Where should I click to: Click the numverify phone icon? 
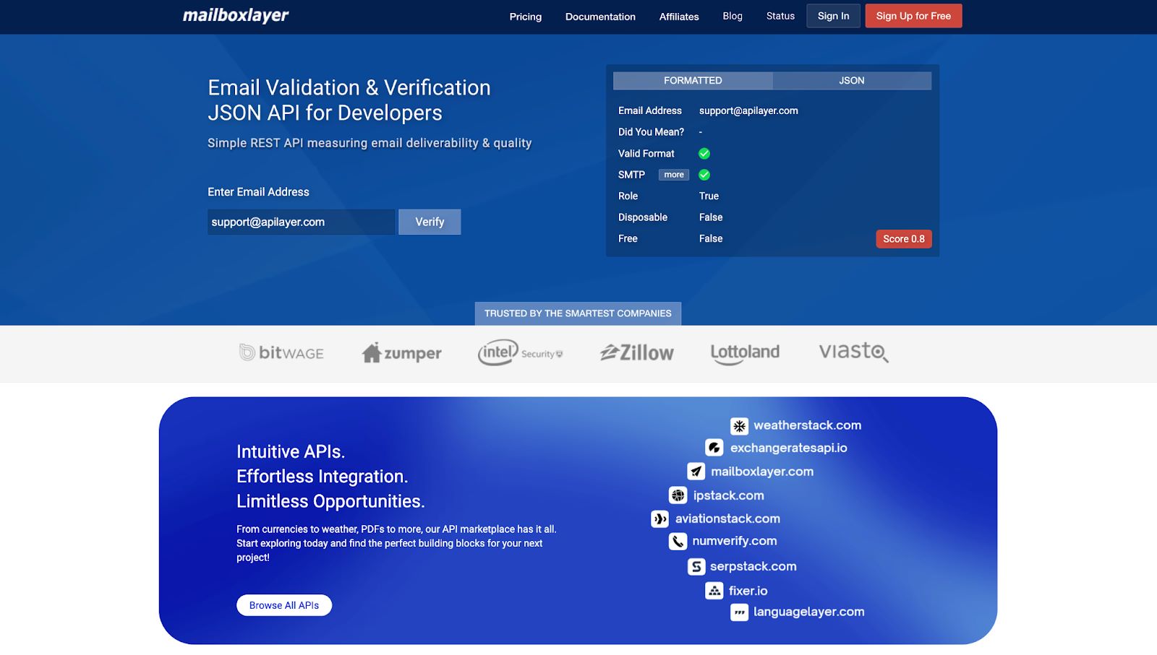tap(678, 541)
